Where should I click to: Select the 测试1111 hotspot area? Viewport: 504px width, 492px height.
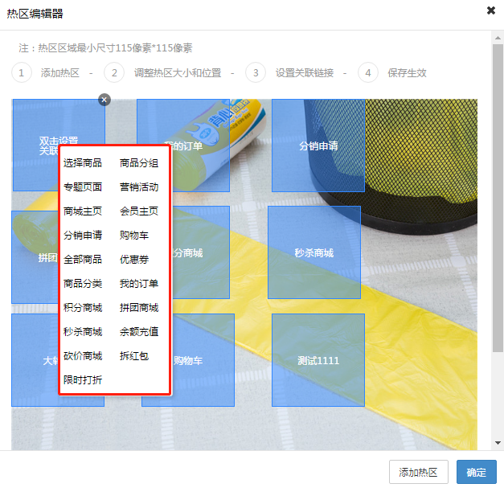(318, 360)
